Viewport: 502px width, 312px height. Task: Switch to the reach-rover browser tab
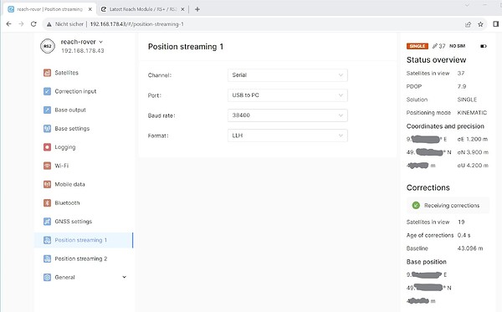49,9
